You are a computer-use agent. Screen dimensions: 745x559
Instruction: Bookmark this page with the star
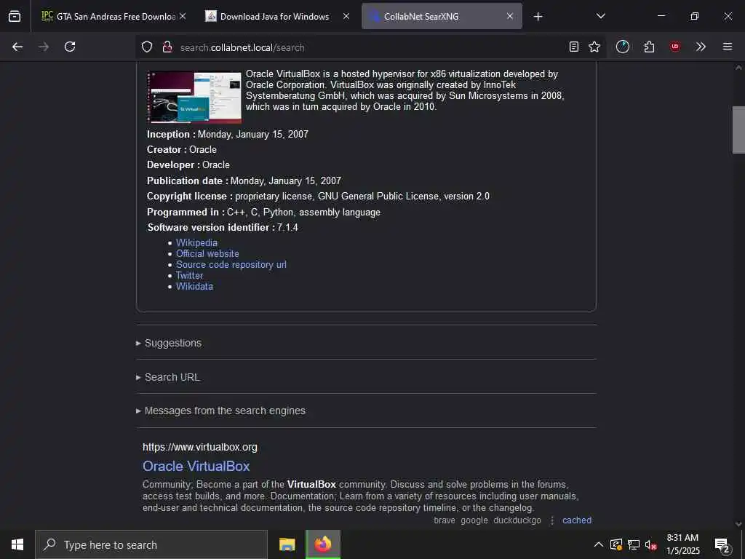pos(594,47)
